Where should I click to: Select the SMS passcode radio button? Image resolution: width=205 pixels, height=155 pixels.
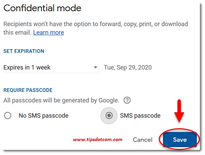point(109,116)
